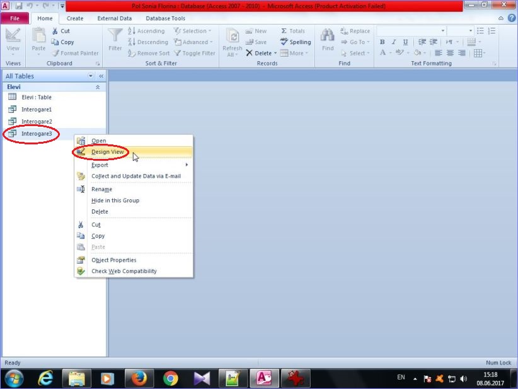This screenshot has height=389, width=518.
Task: Open the Interogare1 query in the navigation pane
Action: pos(36,109)
